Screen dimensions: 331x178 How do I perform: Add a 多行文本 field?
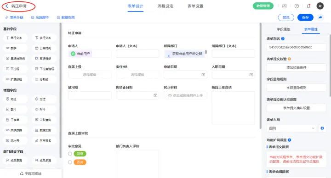[44, 38]
